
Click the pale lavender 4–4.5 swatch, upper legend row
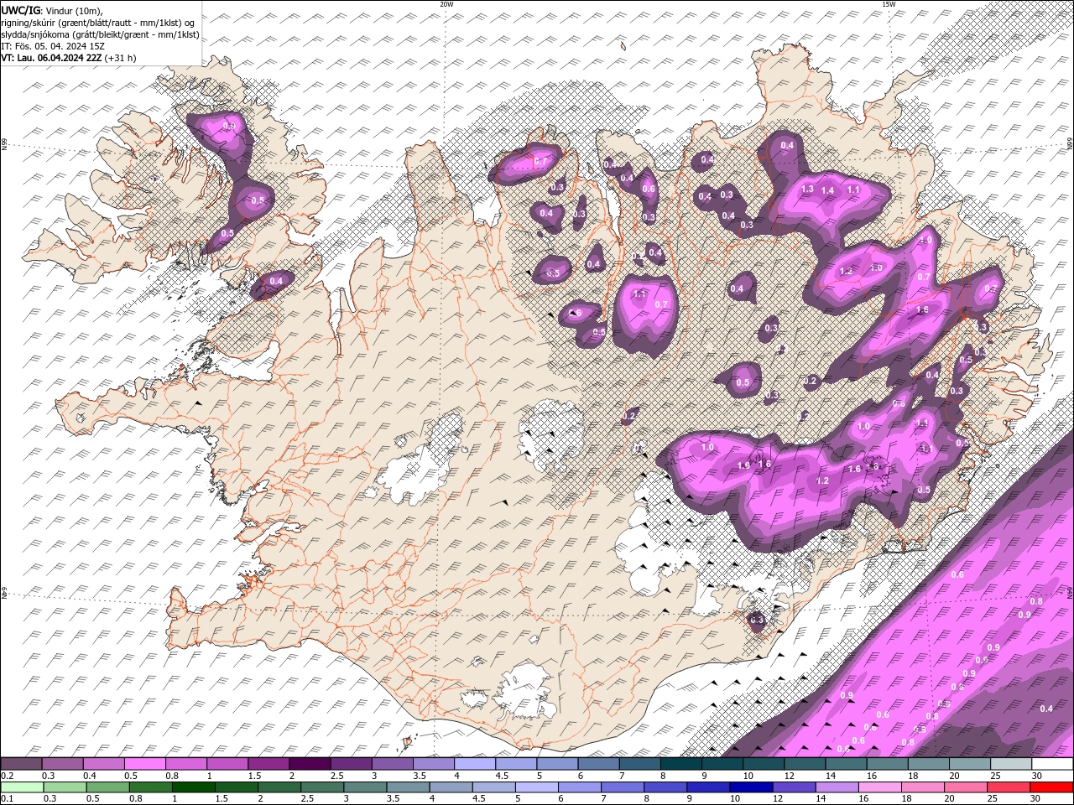[474, 764]
